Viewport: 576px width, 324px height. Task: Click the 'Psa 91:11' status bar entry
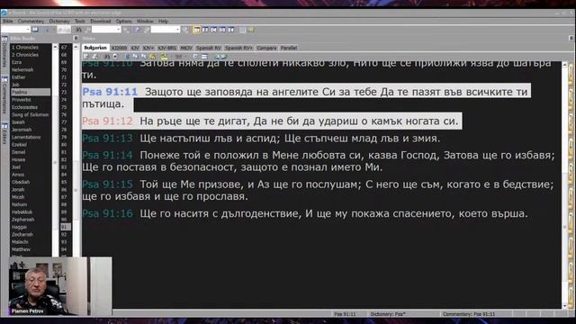345,314
